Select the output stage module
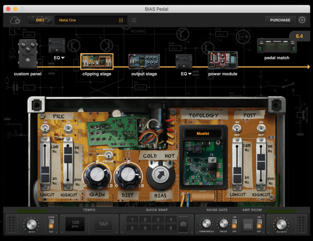Screen dimensions: 313x241 [x=144, y=62]
